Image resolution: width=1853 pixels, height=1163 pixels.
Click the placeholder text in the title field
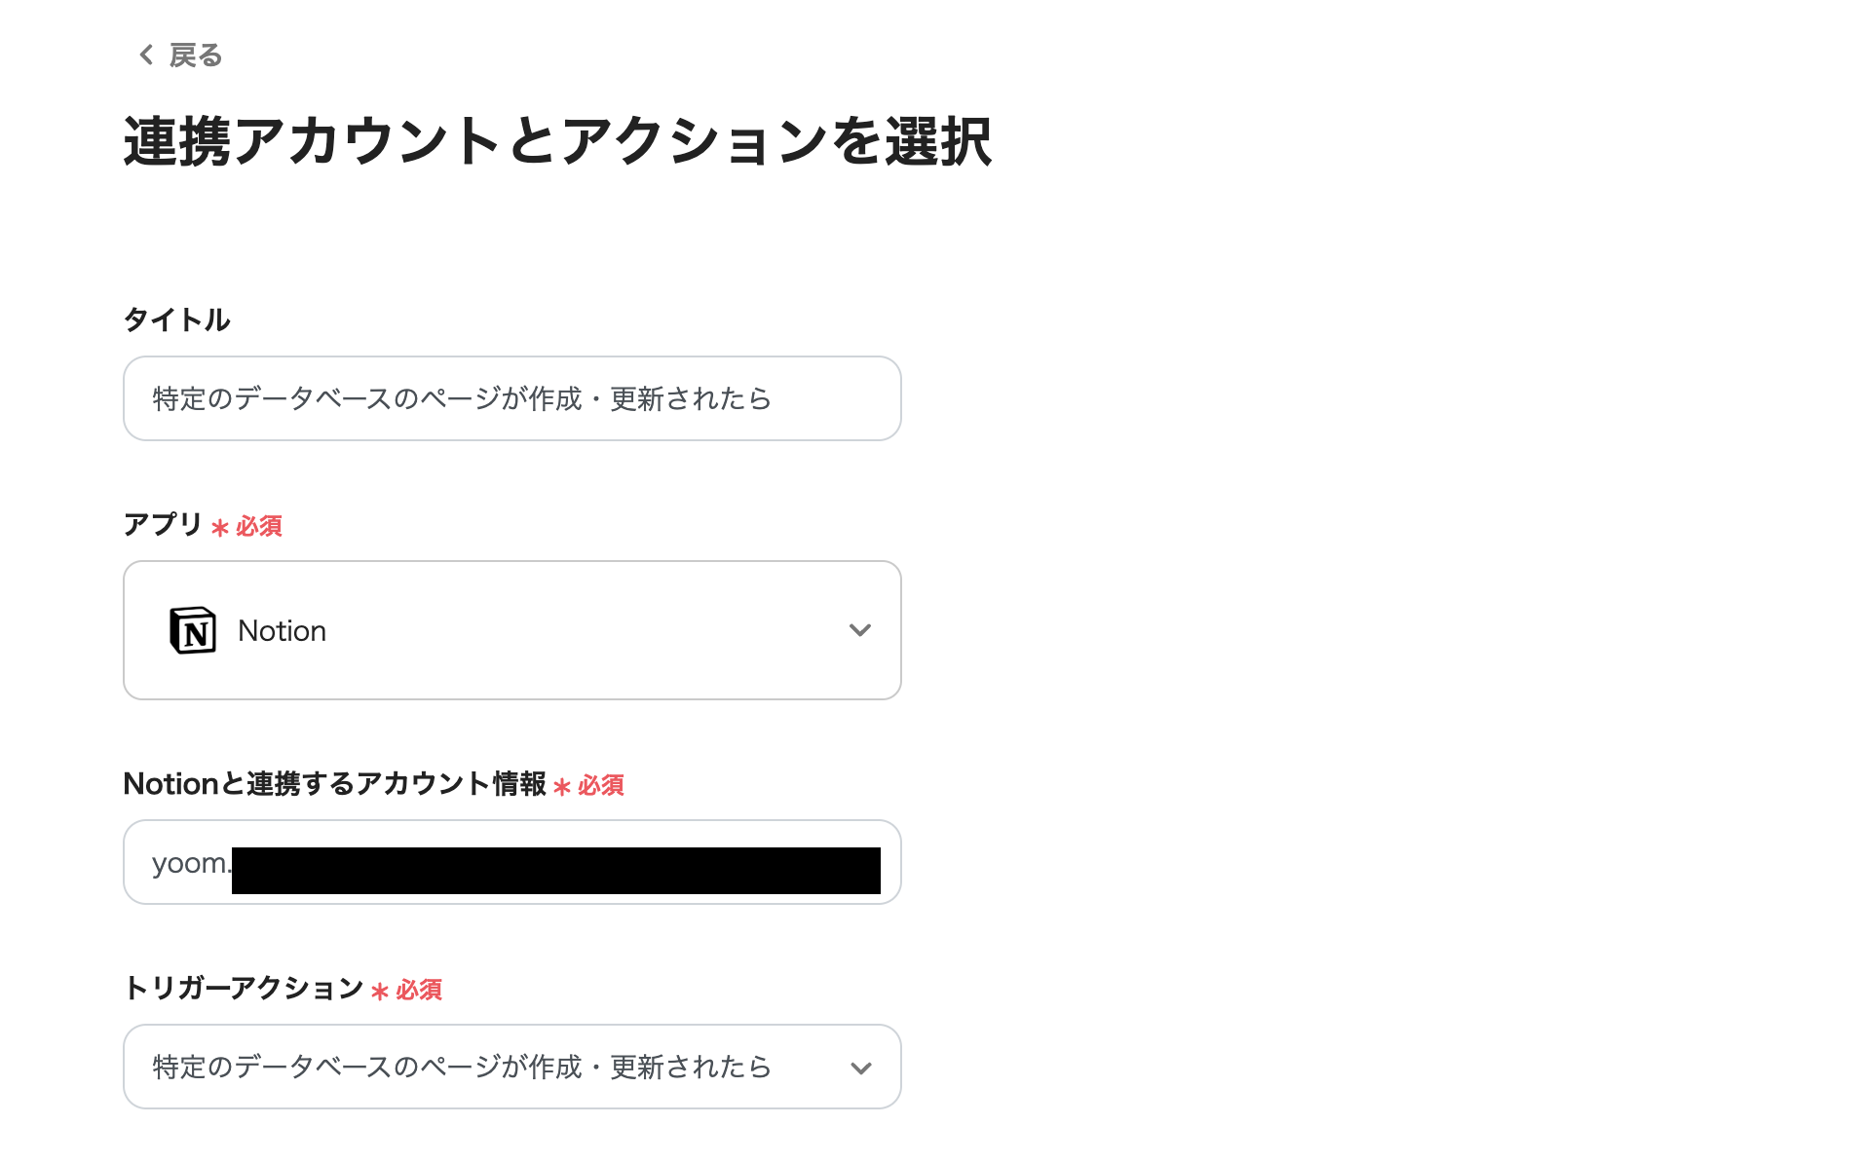tap(459, 398)
